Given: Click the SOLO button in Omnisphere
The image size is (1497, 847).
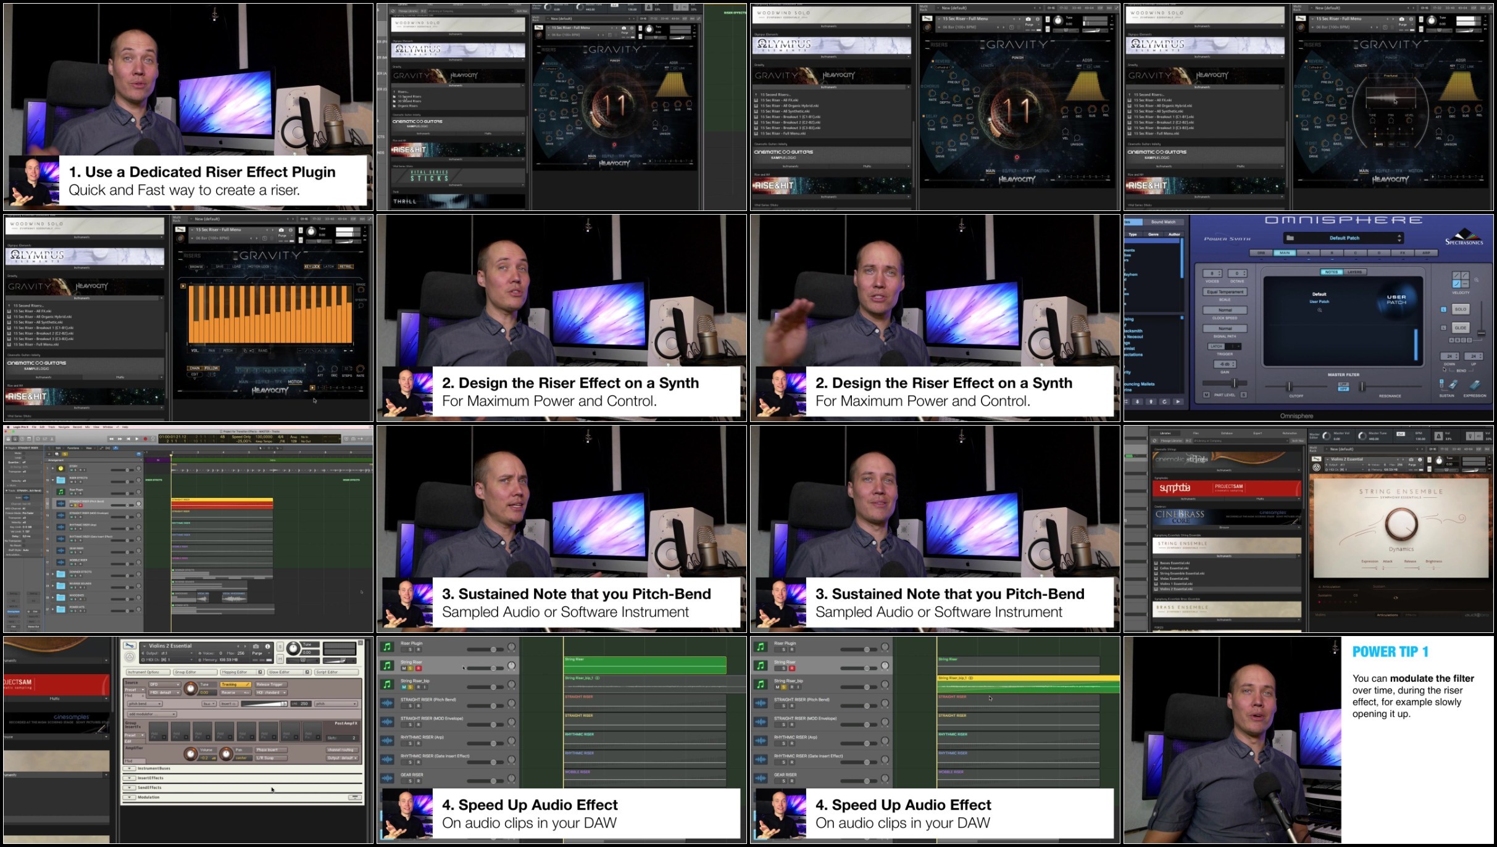Looking at the screenshot, I should point(1461,309).
